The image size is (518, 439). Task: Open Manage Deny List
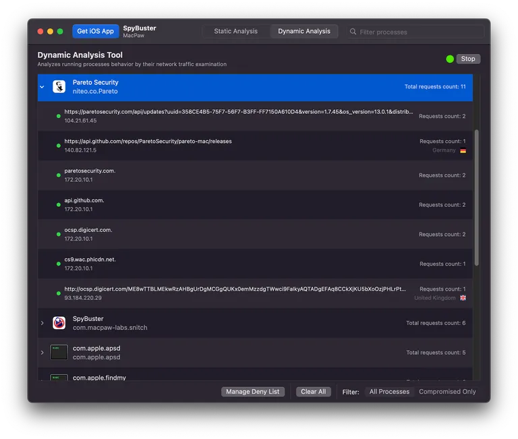click(x=253, y=391)
